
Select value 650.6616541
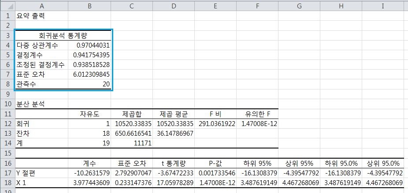[131, 134]
